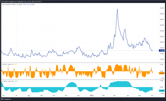The image size is (166, 101).
Task: Select the orange -0.27 correlation value tag
Action: tap(161, 73)
